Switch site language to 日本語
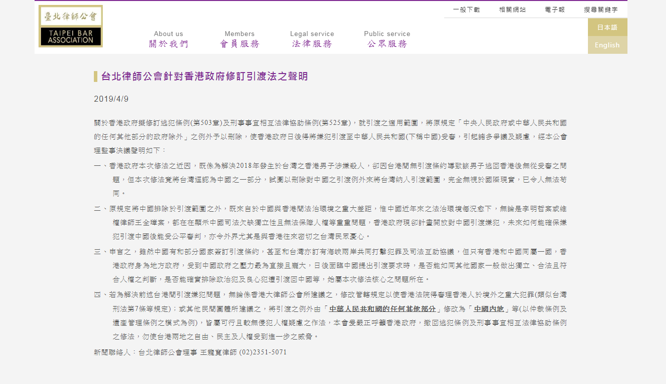The image size is (666, 384). coord(607,27)
